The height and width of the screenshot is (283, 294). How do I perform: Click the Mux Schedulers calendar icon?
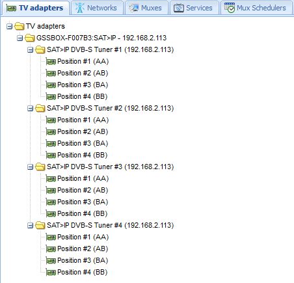[x=230, y=8]
